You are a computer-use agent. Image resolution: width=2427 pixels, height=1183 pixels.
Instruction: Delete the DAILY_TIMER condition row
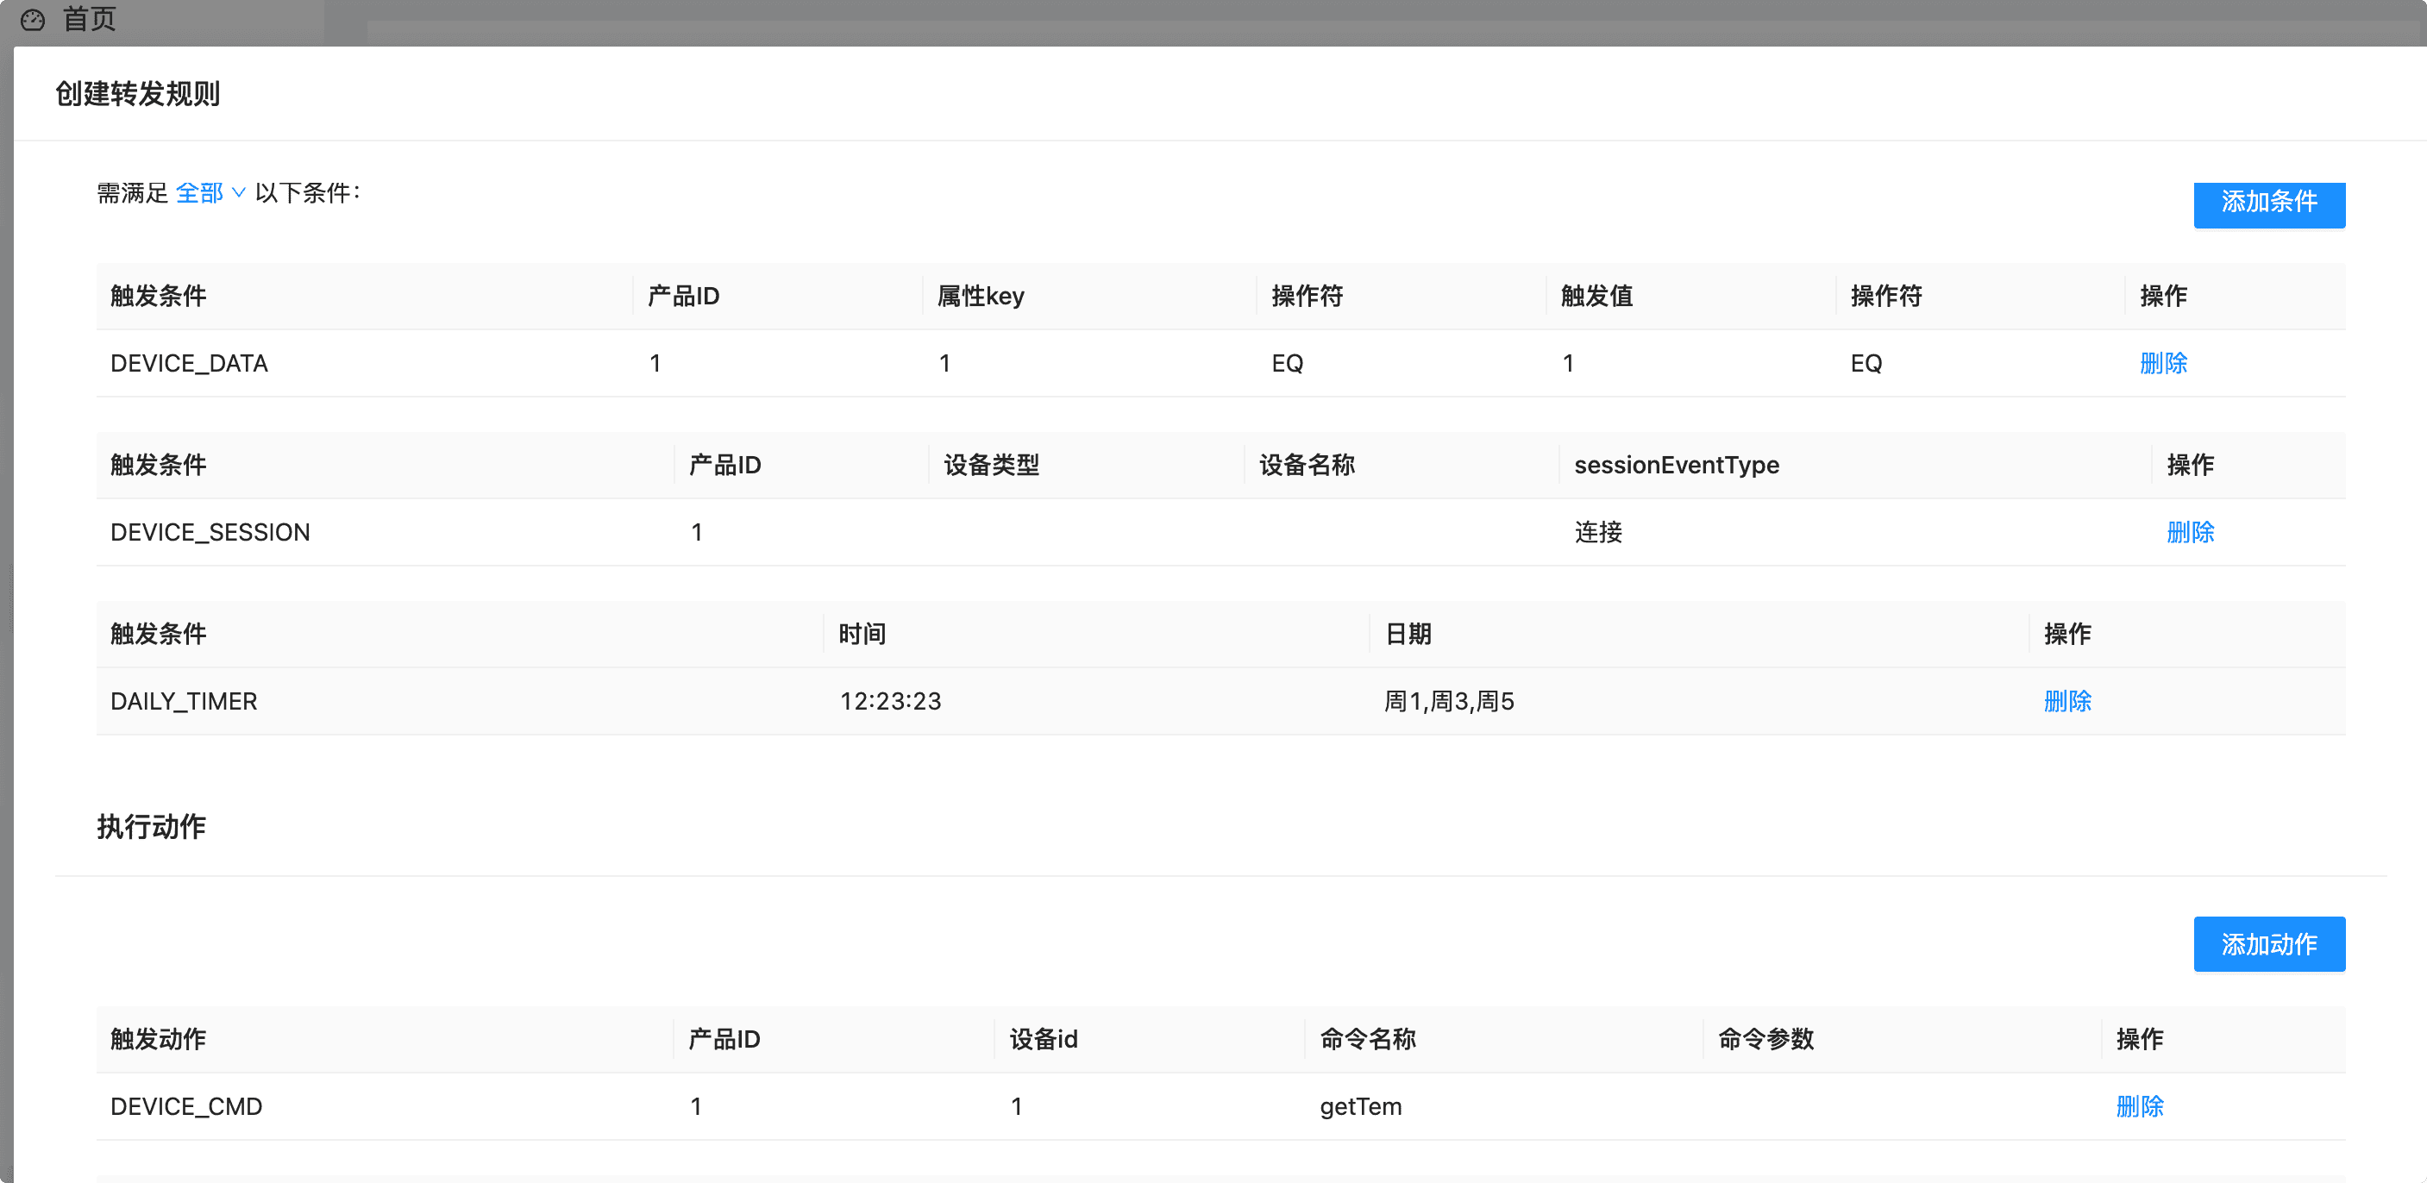(2067, 702)
